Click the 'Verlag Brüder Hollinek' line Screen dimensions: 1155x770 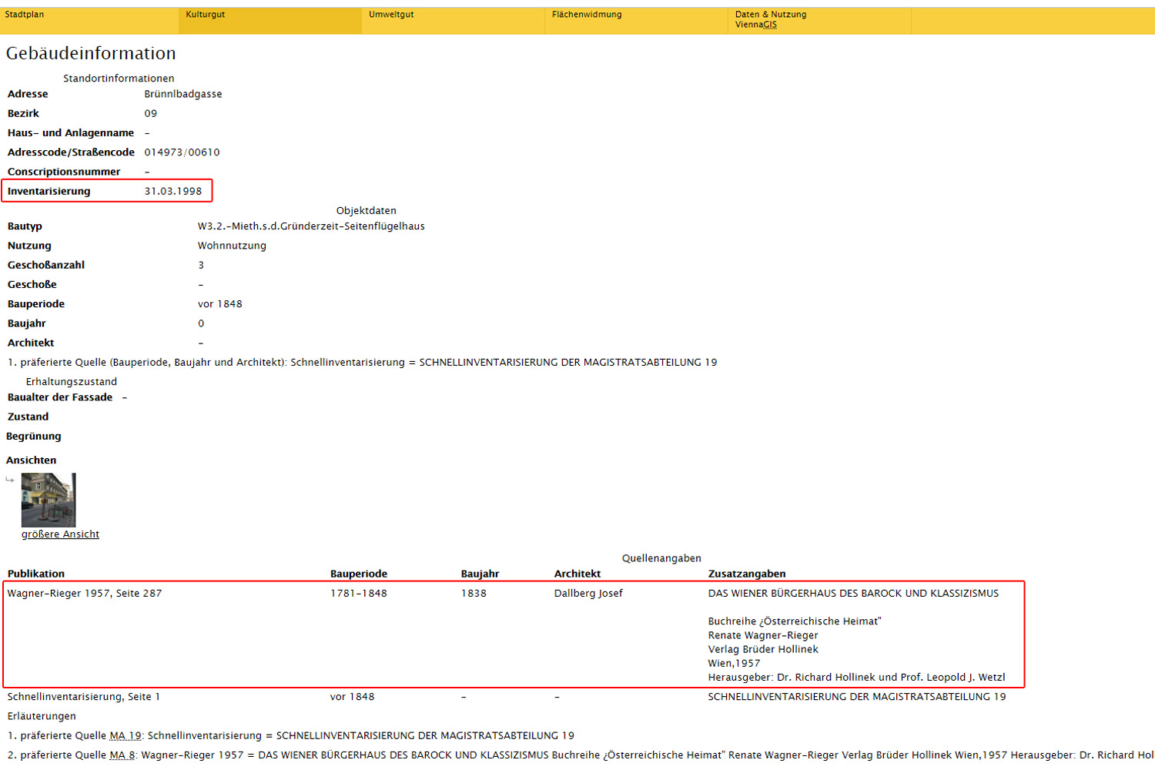click(x=763, y=649)
